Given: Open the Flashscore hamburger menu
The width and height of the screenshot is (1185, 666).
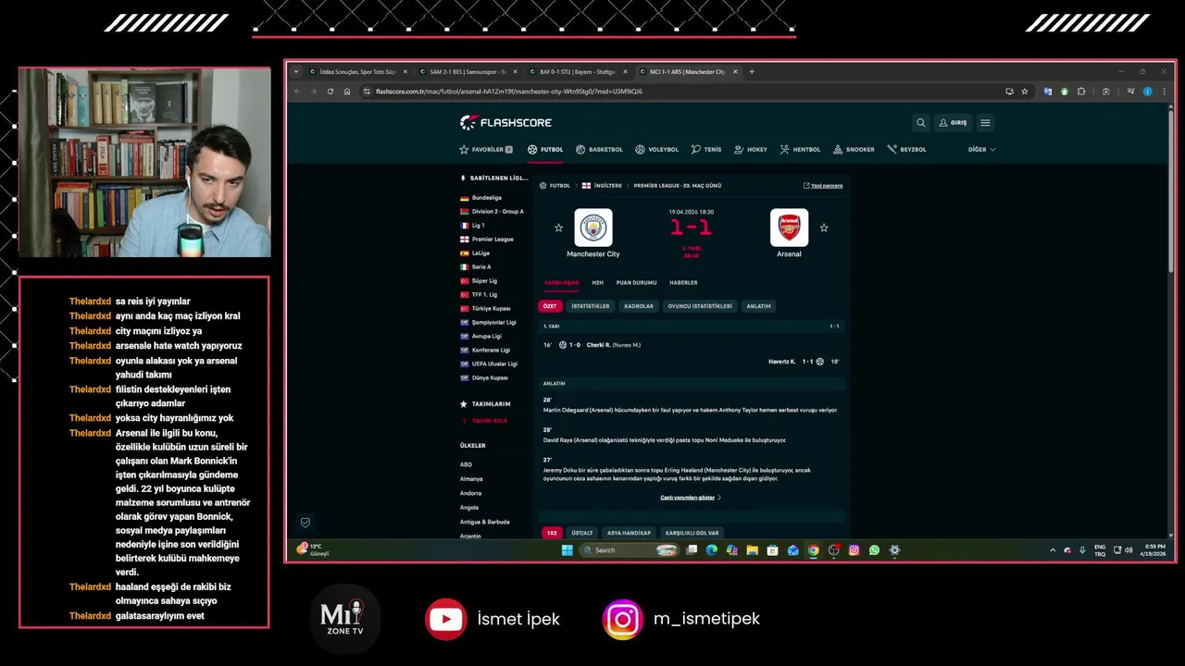Looking at the screenshot, I should tap(985, 122).
